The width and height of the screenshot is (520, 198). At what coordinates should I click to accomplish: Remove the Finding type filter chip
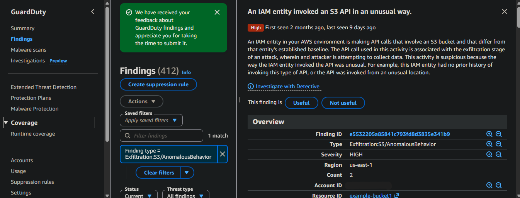tap(223, 154)
